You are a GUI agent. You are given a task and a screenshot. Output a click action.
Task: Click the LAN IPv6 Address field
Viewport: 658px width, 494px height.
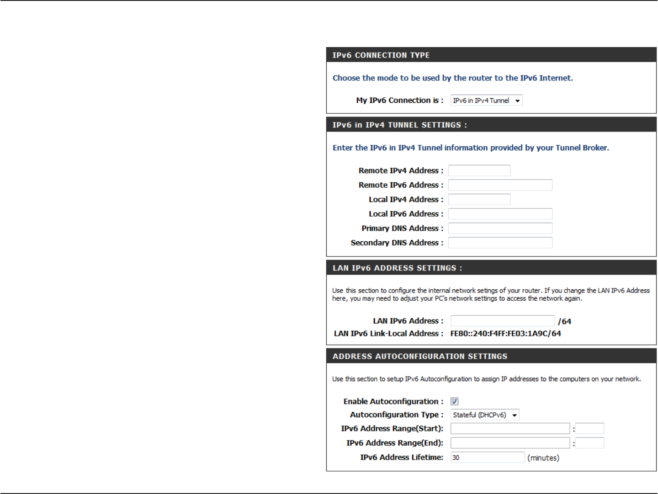(x=503, y=321)
